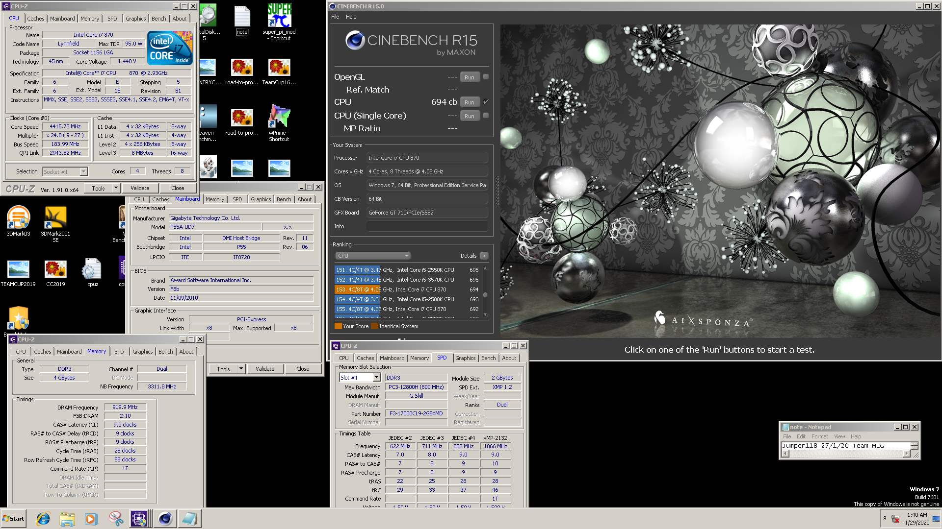Click the DRAM Frequency value 919.9 MHz
Screen dimensions: 942x529
tap(125, 407)
